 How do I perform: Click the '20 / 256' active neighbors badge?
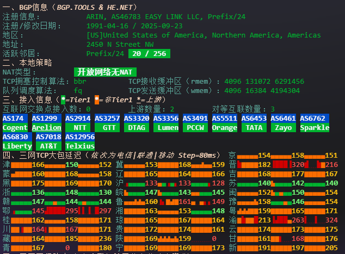149,53
